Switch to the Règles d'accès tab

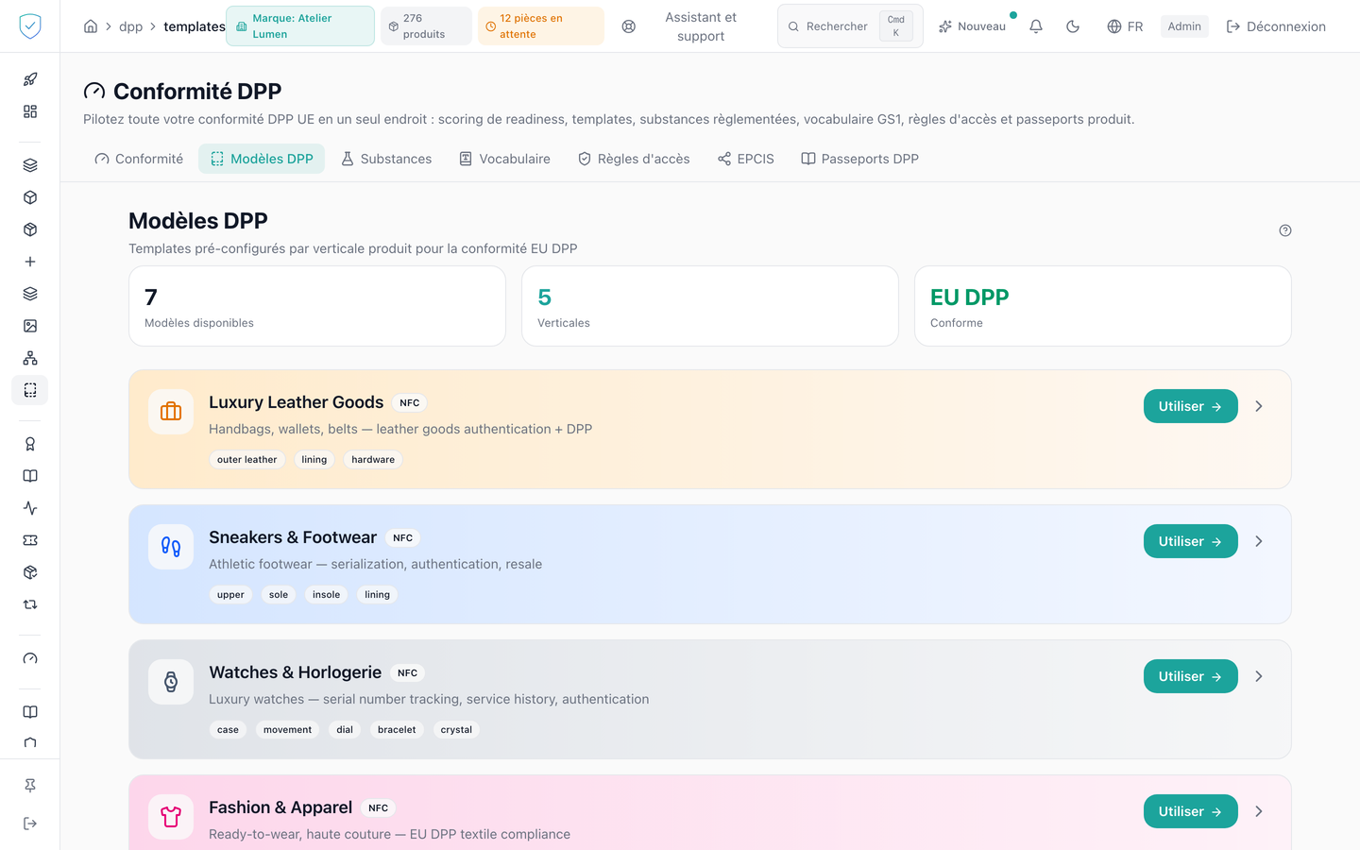point(634,159)
